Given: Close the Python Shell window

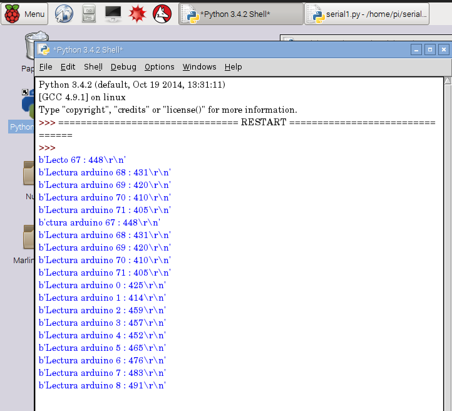Looking at the screenshot, I should point(444,49).
